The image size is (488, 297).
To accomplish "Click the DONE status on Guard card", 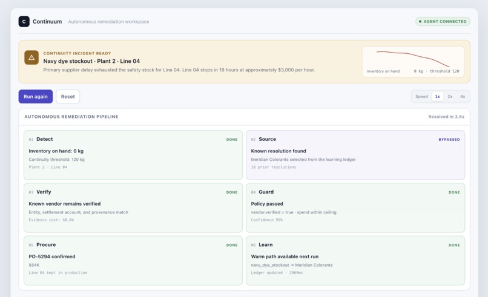I will click(454, 192).
